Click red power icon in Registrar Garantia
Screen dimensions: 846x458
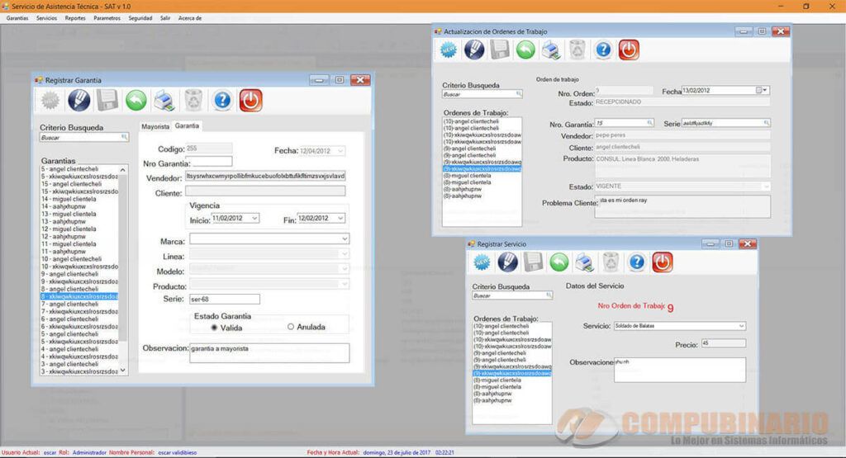point(251,100)
